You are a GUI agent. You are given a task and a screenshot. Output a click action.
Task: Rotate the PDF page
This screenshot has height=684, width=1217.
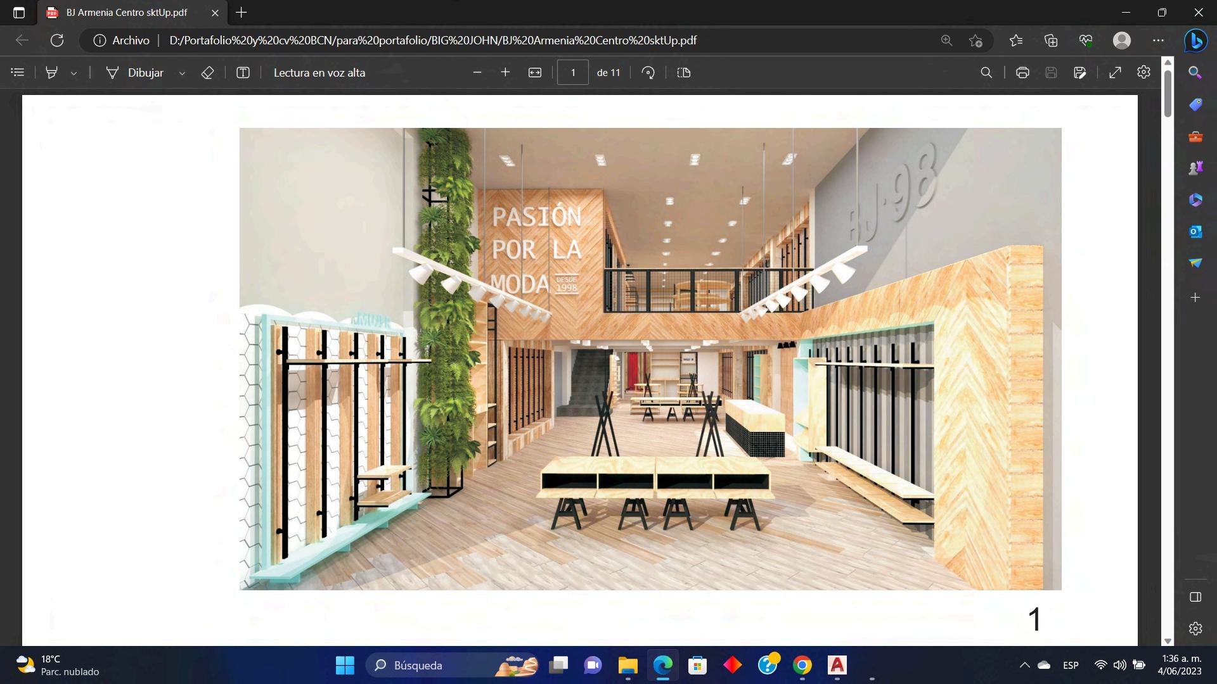pyautogui.click(x=648, y=73)
